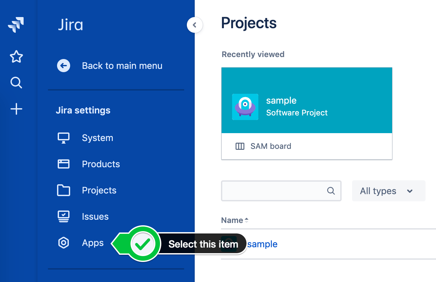Click into the project search field
436x282 pixels.
click(281, 191)
